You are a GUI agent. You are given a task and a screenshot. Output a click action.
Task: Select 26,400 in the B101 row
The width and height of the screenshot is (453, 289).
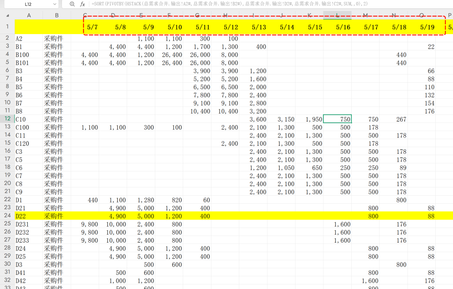[169, 63]
